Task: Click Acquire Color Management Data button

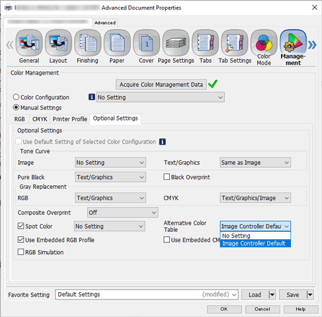Action: tap(161, 85)
